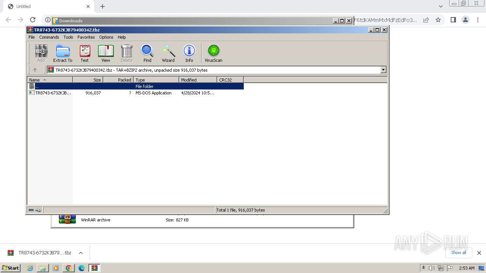Click the View file icon
Screen dimensions: 486x273
(106, 53)
